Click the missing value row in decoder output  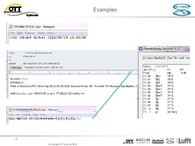click(160, 112)
